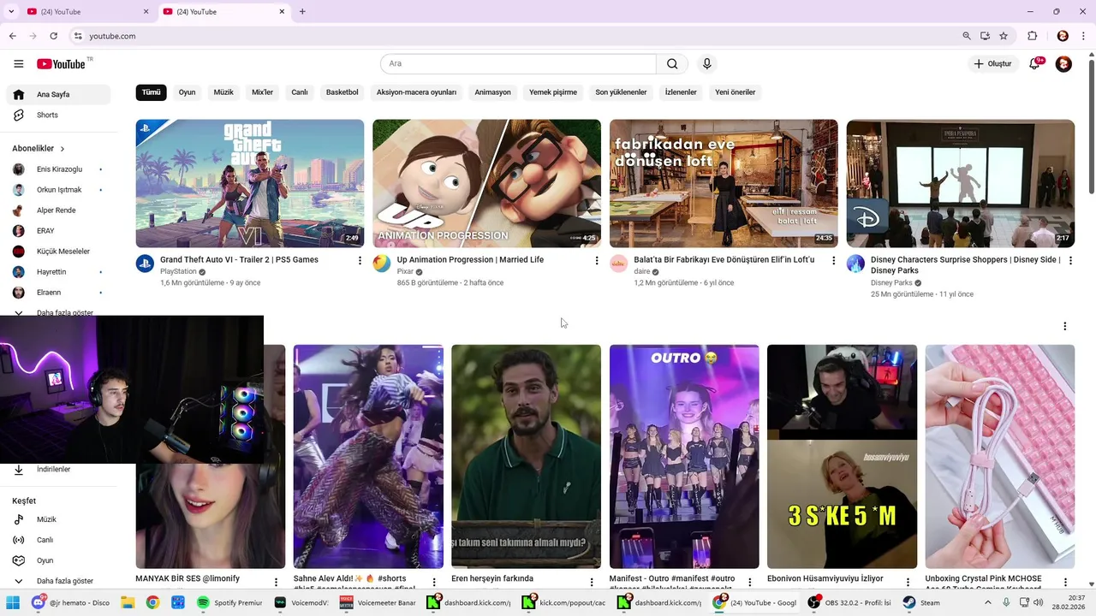Go to Ana Sayfa in sidebar
This screenshot has height=616, width=1096.
point(58,94)
